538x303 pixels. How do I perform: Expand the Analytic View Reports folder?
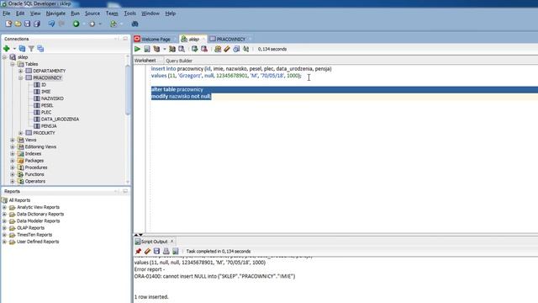(x=4, y=207)
